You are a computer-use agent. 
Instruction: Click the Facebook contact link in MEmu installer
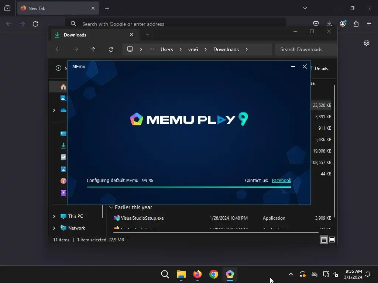281,181
